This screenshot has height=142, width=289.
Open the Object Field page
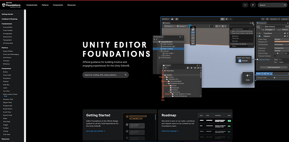coord(7,102)
